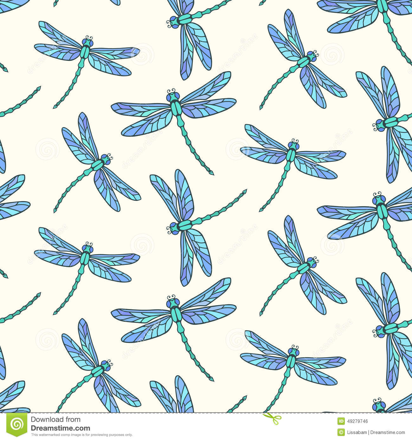
Task: Click the green ID badge icon
Action: point(341,421)
